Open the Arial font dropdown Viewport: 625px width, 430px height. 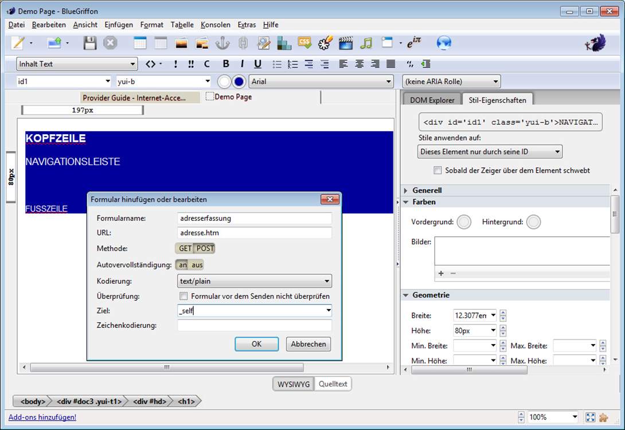321,81
